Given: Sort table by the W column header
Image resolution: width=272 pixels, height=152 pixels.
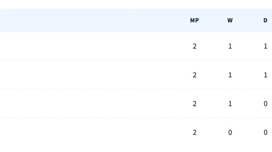Looking at the screenshot, I should [x=230, y=20].
